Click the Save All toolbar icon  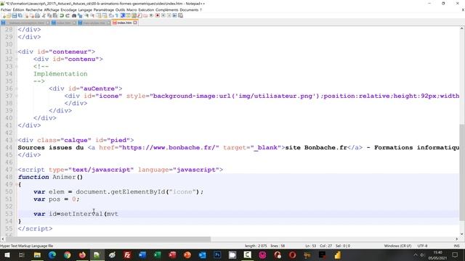pos(20,15)
